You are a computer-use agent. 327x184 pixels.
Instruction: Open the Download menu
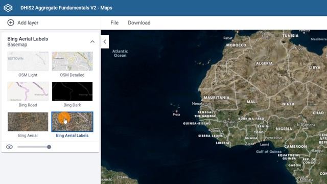139,22
